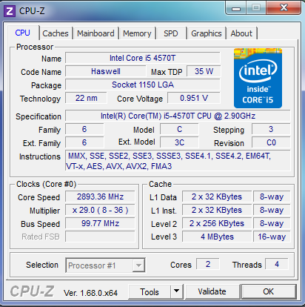The image size is (305, 307).
Task: Click the Tools button
Action: [150, 292]
